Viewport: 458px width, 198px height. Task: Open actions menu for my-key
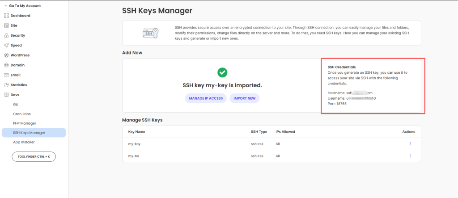pos(410,144)
